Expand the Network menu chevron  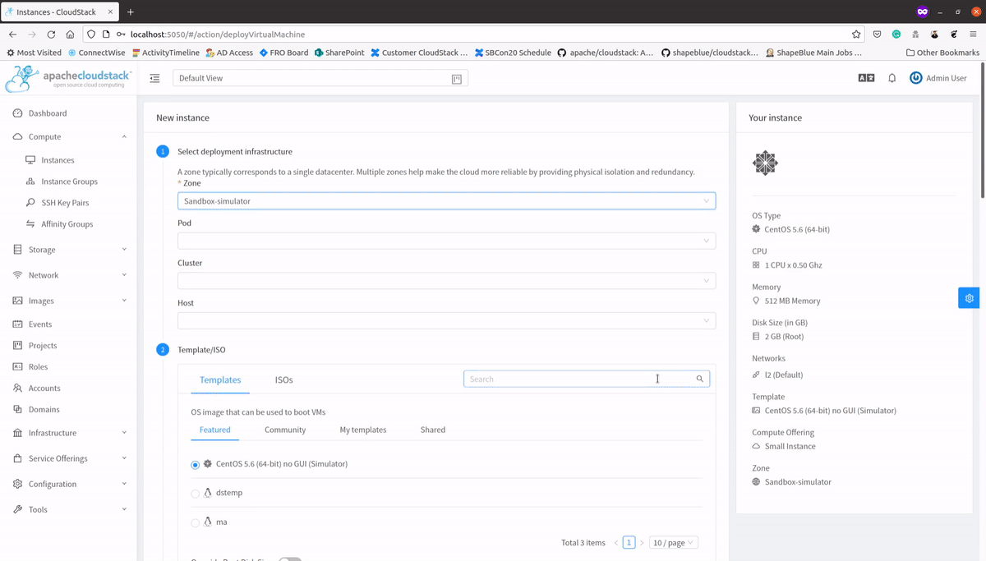124,275
